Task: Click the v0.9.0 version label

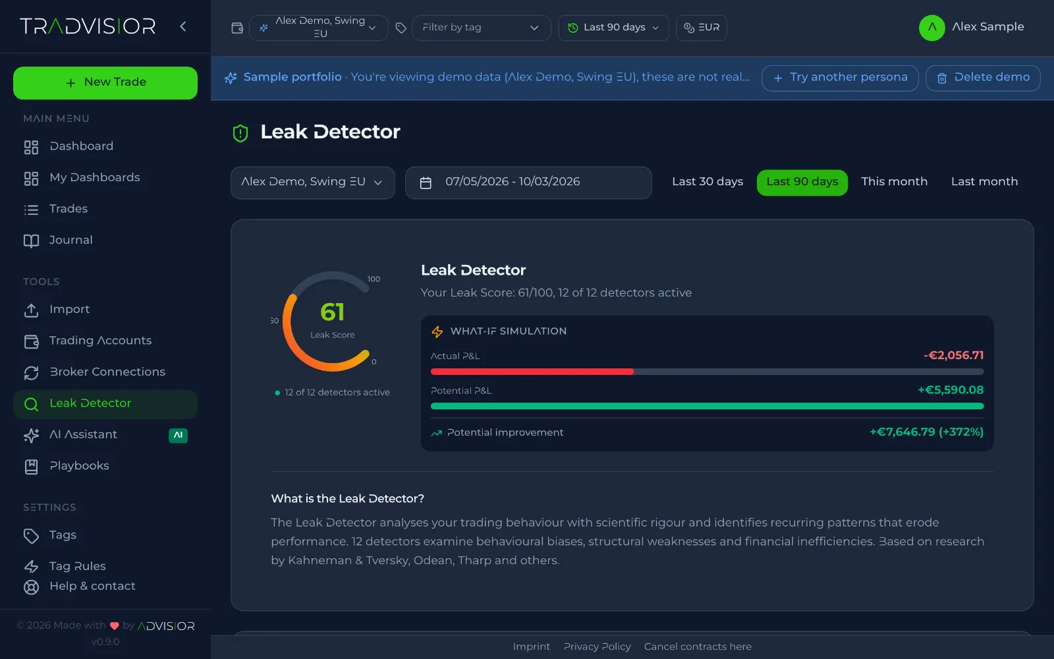Action: tap(105, 642)
